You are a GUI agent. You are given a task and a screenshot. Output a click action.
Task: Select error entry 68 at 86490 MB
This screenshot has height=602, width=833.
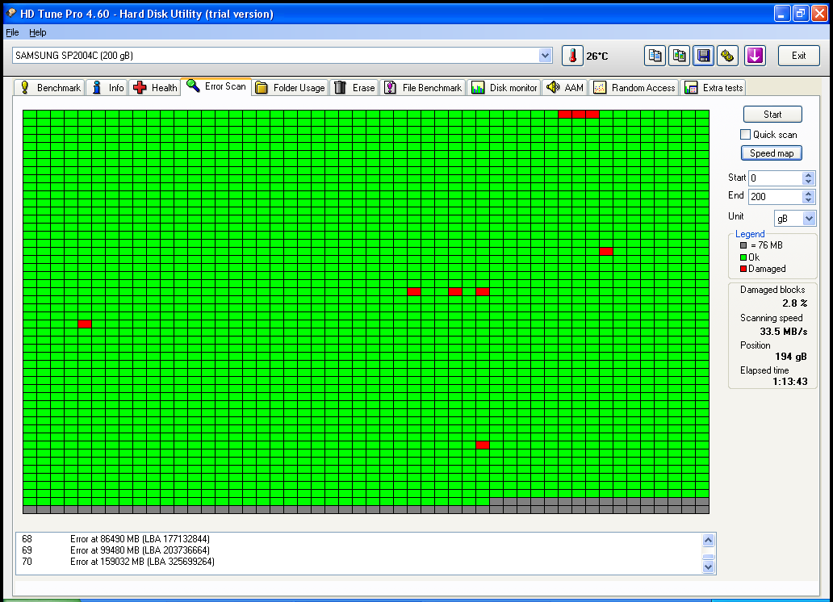(x=115, y=539)
